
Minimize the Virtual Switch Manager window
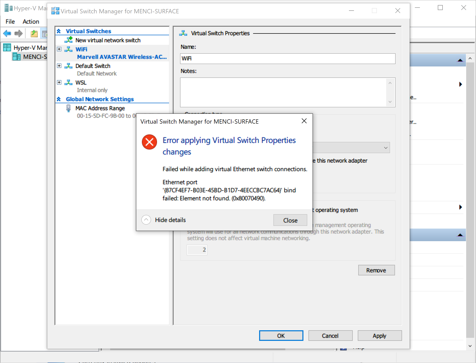click(351, 11)
